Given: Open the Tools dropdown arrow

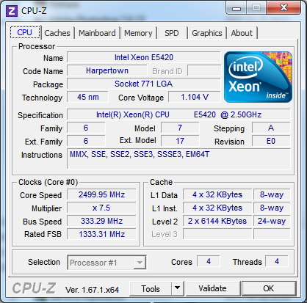Looking at the screenshot, I should pyautogui.click(x=178, y=288).
